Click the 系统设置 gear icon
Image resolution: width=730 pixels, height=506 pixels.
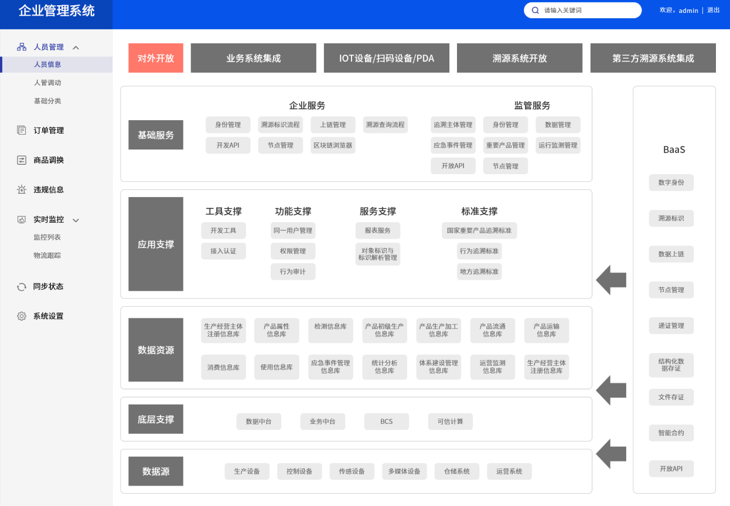22,316
